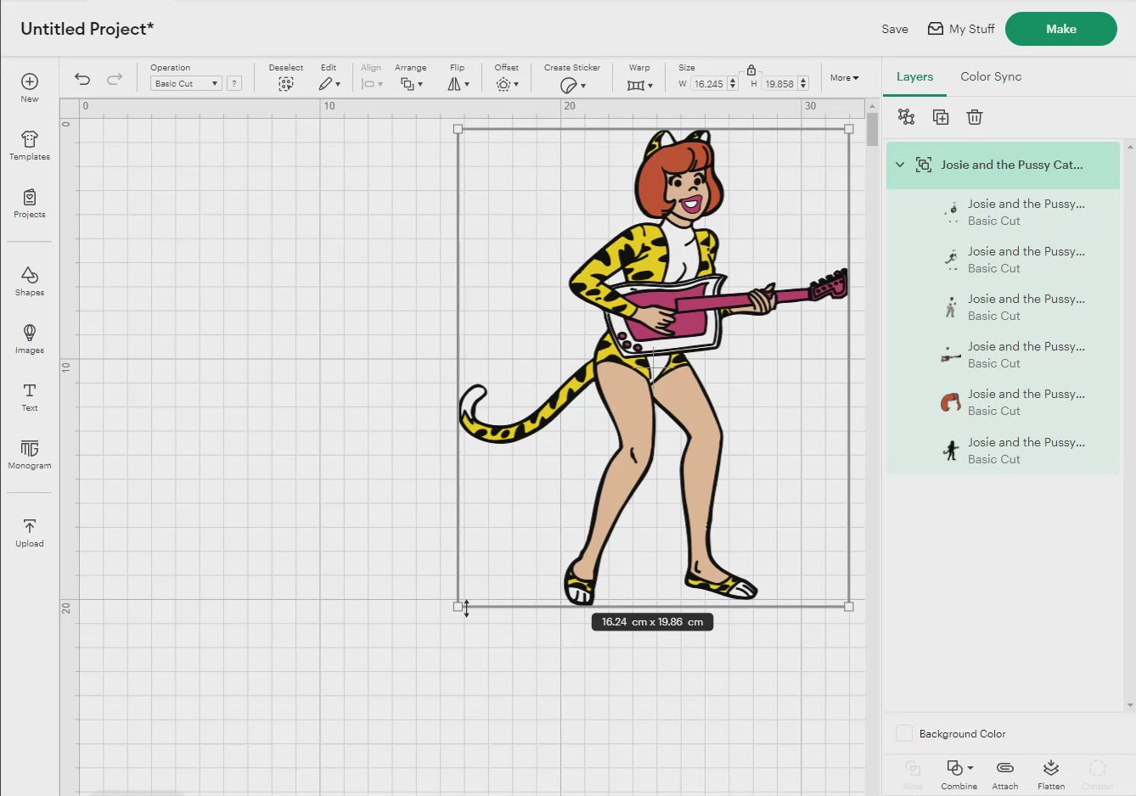Screen dimensions: 1136x796
Task: Switch to the Color Sync tab
Action: [991, 76]
